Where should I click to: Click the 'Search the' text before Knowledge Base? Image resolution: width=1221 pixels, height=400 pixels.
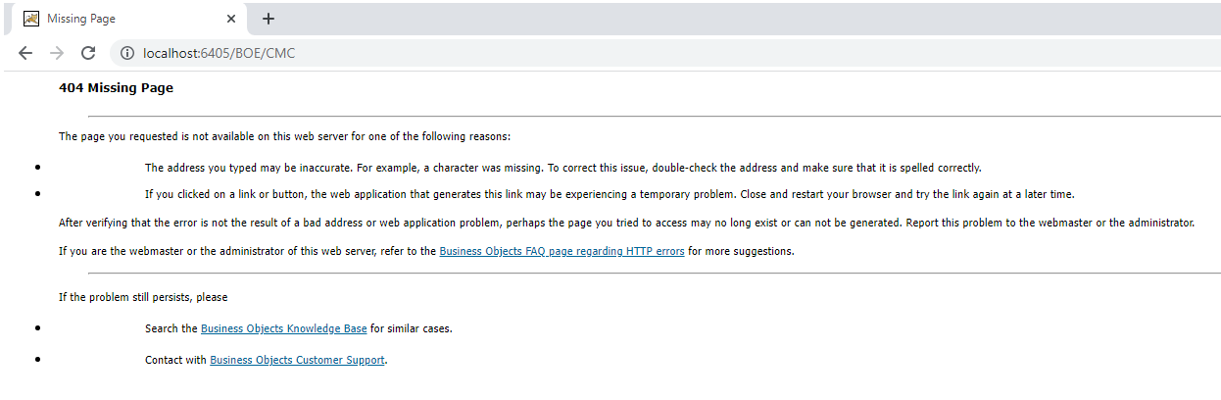(x=171, y=328)
